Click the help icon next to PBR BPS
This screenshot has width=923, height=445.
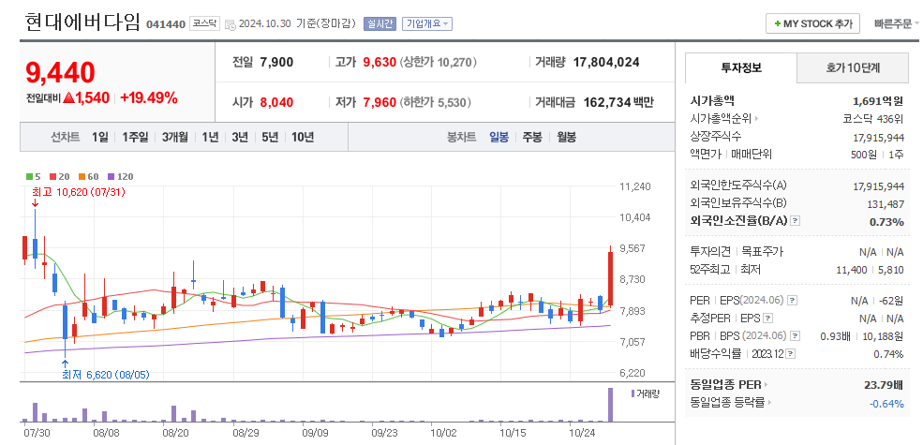point(796,336)
